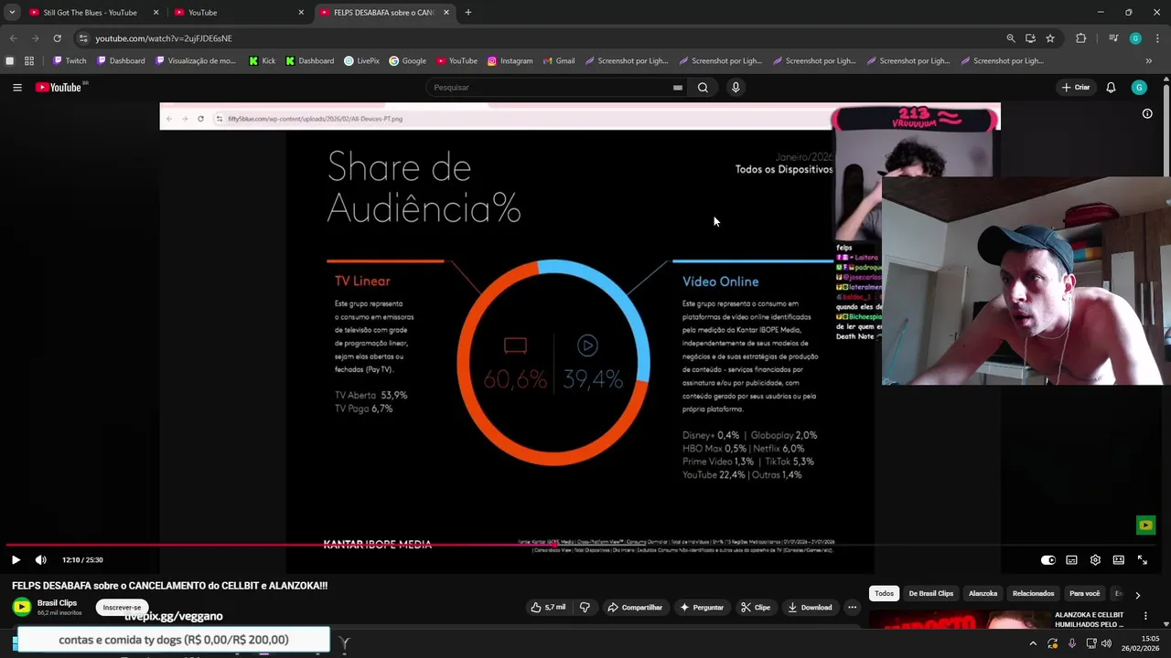The height and width of the screenshot is (658, 1171).
Task: Play the paused video
Action: [16, 559]
